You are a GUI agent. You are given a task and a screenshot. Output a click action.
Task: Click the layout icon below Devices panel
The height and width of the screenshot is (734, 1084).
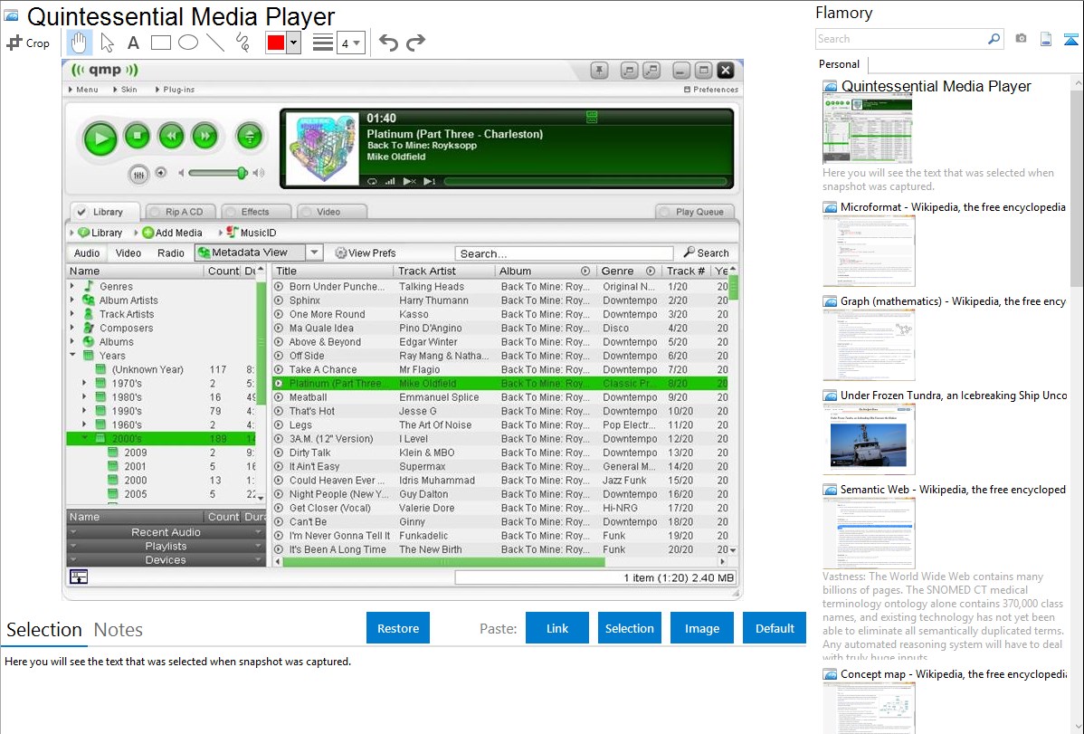point(79,577)
